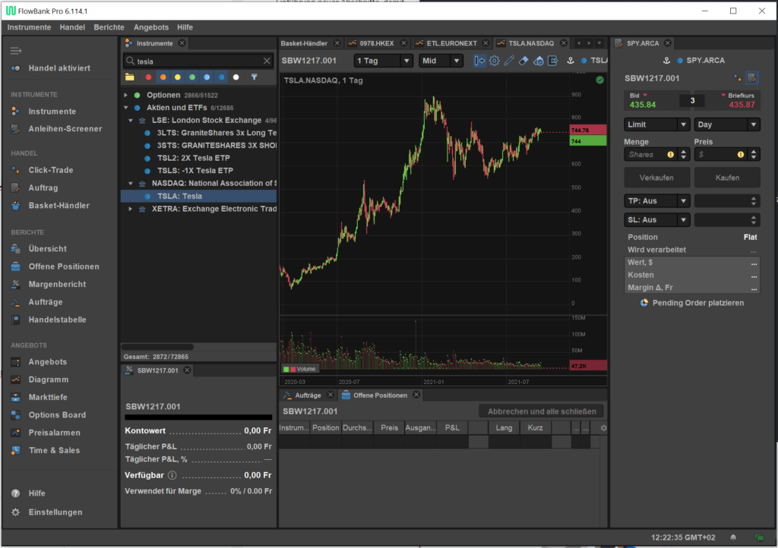Open Preisalarmen in the sidebar
The height and width of the screenshot is (548, 778).
[x=54, y=433]
